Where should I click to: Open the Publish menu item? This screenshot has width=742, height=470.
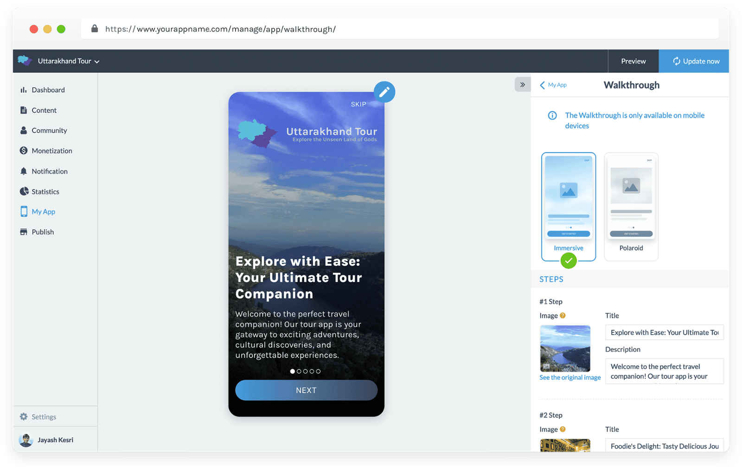tap(43, 232)
